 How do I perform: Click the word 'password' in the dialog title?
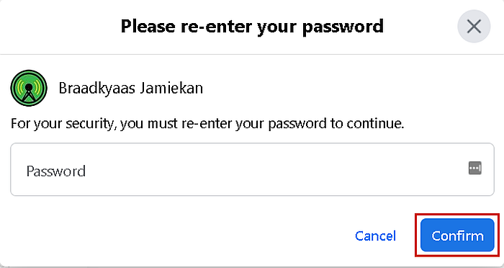(x=343, y=27)
